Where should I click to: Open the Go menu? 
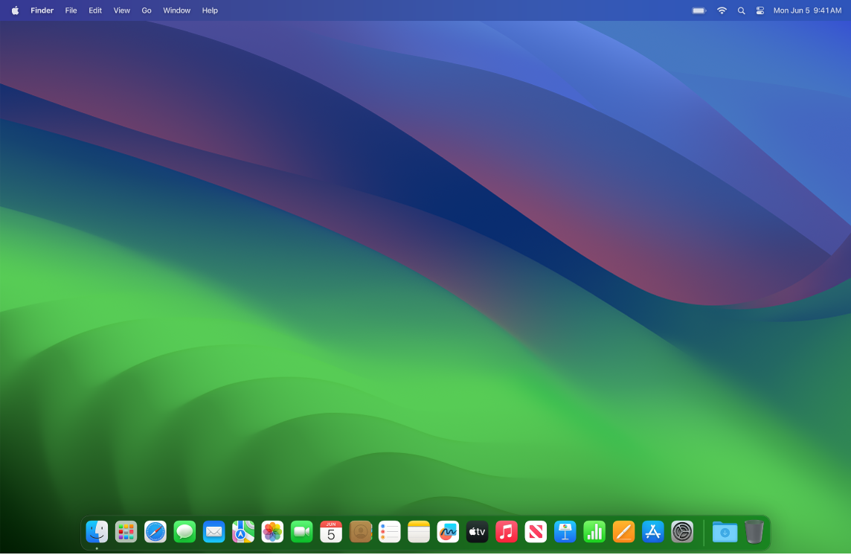pyautogui.click(x=147, y=10)
